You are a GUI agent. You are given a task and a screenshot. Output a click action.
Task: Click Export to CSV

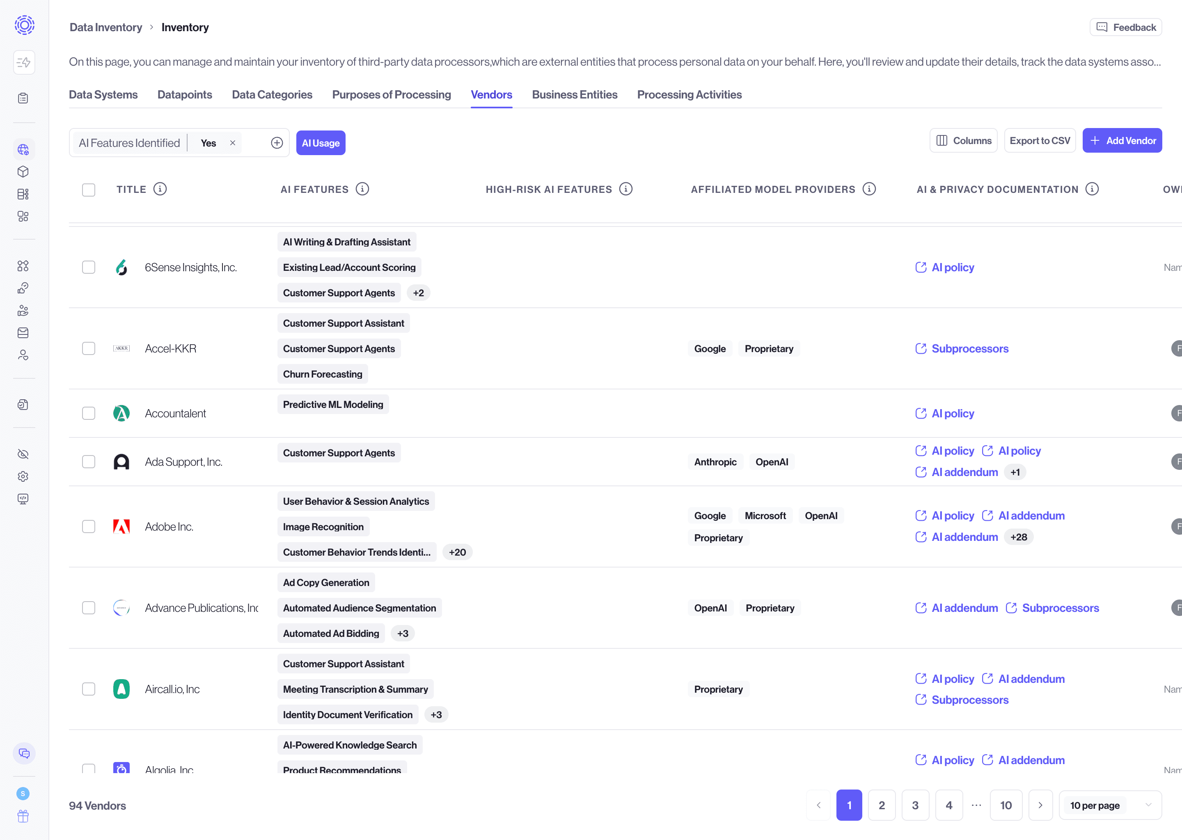click(x=1040, y=141)
